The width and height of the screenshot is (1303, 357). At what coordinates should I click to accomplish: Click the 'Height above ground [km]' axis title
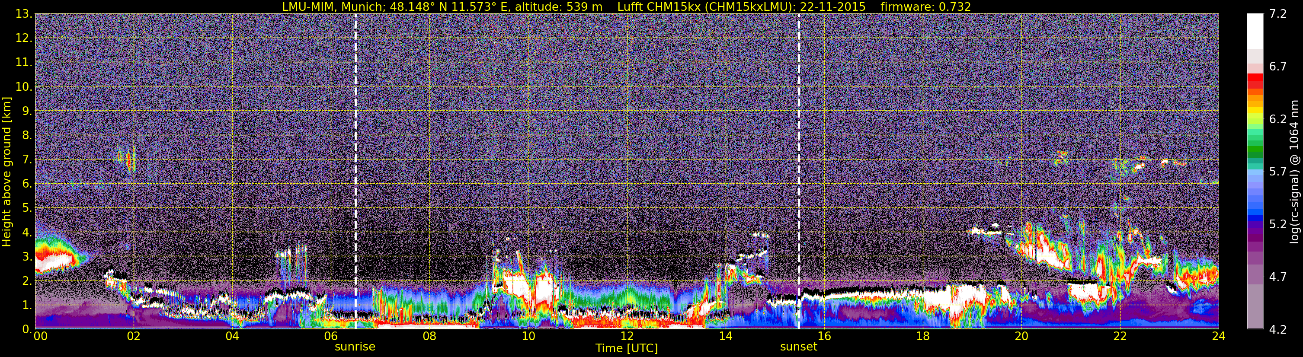[x=6, y=172]
